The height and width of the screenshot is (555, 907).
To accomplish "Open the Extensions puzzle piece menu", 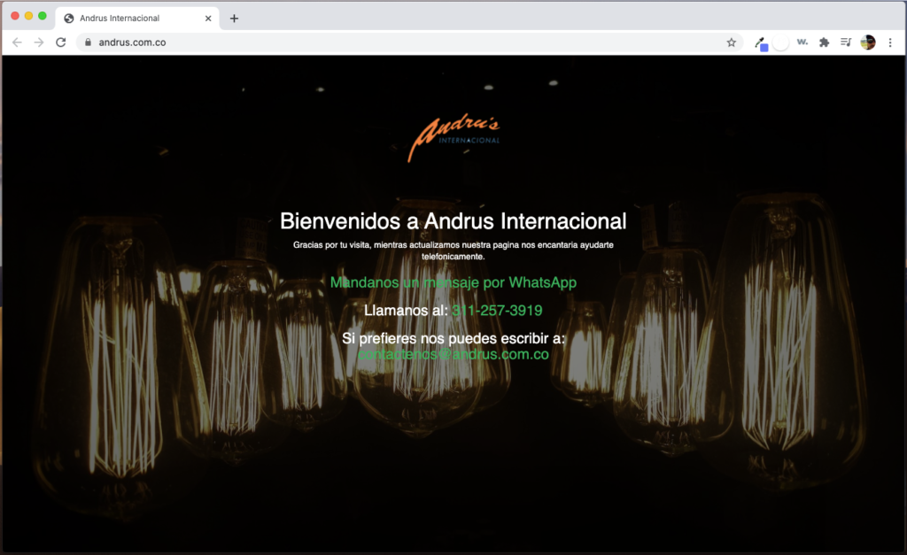I will click(824, 42).
